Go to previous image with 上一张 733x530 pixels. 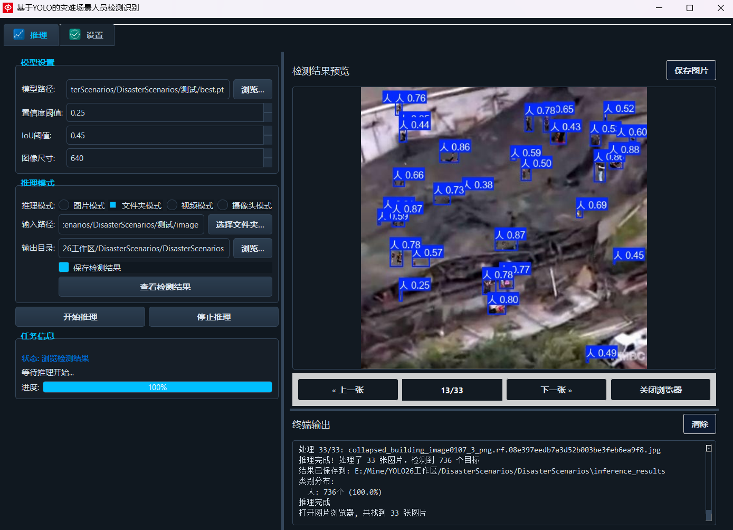click(x=348, y=390)
